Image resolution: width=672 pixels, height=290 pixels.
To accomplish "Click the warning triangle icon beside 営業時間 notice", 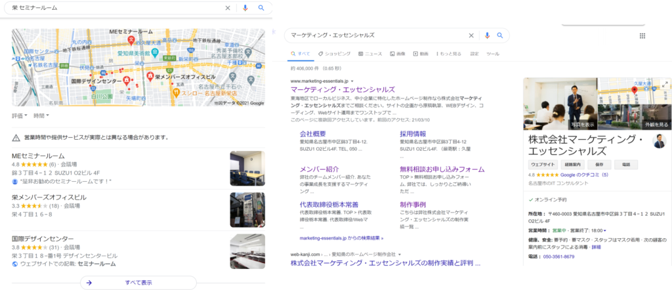I will pos(16,138).
